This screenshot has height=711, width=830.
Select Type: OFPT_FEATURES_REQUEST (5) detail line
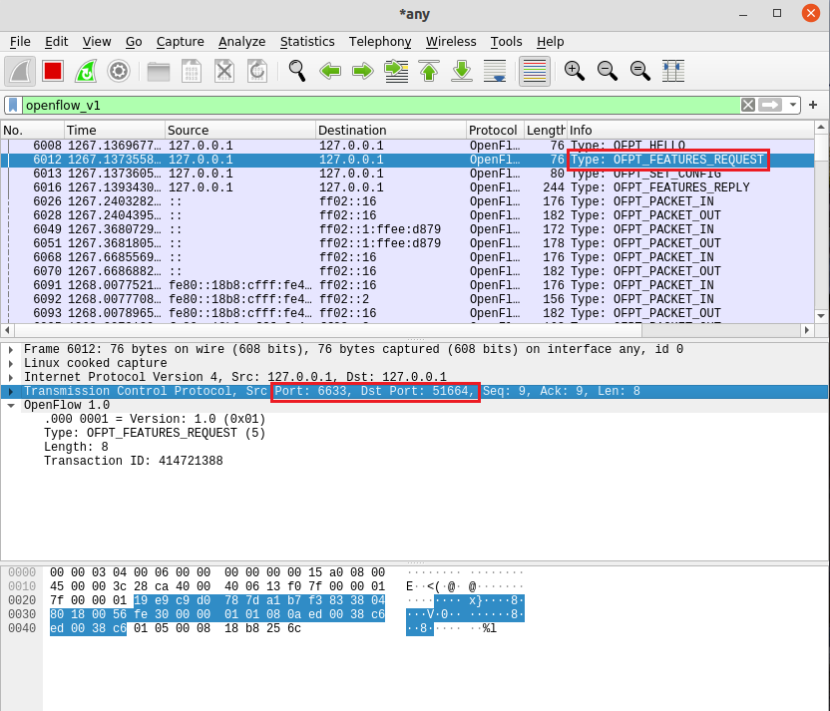click(155, 433)
